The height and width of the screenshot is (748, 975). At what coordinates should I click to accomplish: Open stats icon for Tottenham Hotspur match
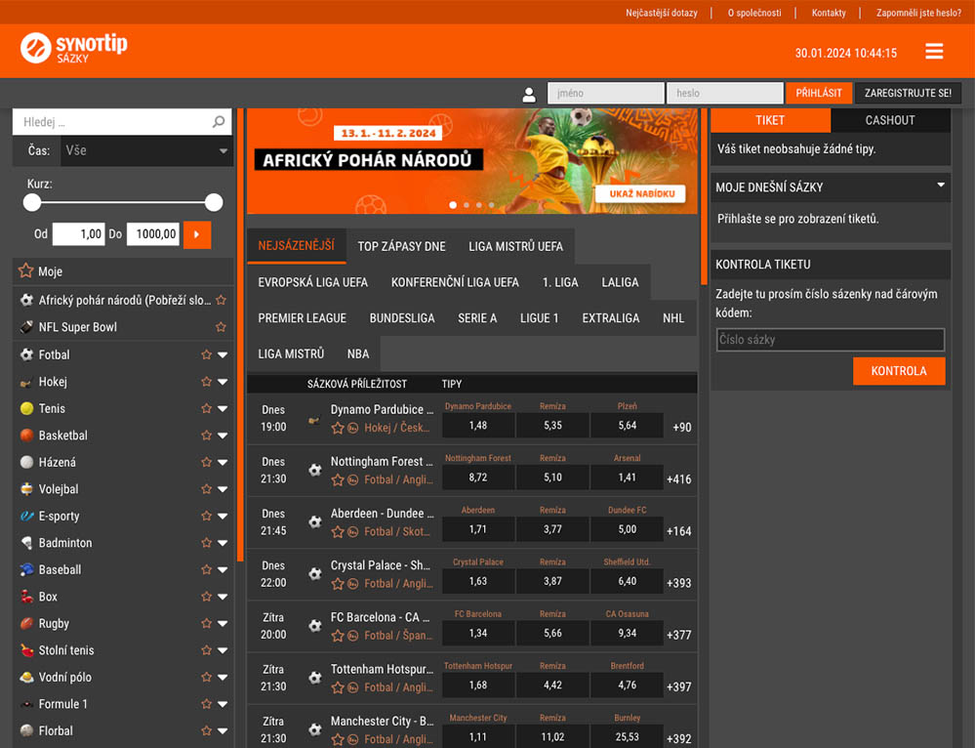click(352, 687)
